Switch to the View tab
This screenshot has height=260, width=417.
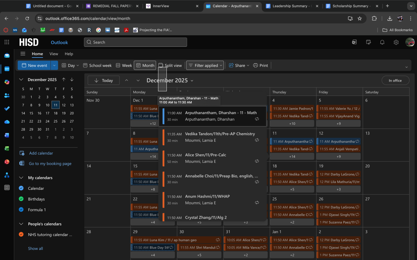pyautogui.click(x=54, y=54)
